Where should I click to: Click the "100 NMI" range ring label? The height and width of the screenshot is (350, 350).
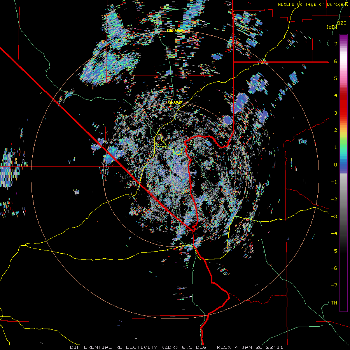[x=175, y=31]
